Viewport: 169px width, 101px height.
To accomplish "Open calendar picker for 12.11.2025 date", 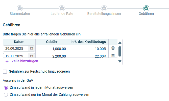I will pos(32,56).
